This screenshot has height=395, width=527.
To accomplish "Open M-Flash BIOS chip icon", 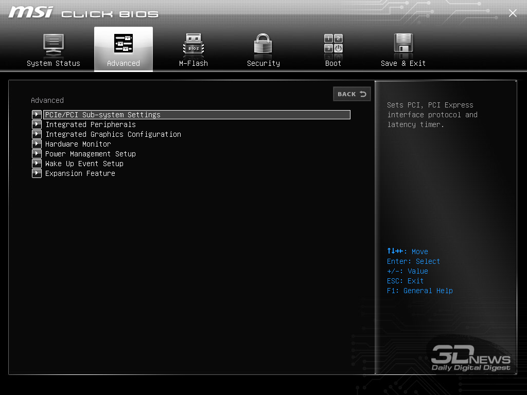I will tap(194, 44).
